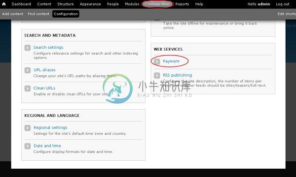Open the Appearance menu
This screenshot has width=296, height=177.
click(90, 4)
